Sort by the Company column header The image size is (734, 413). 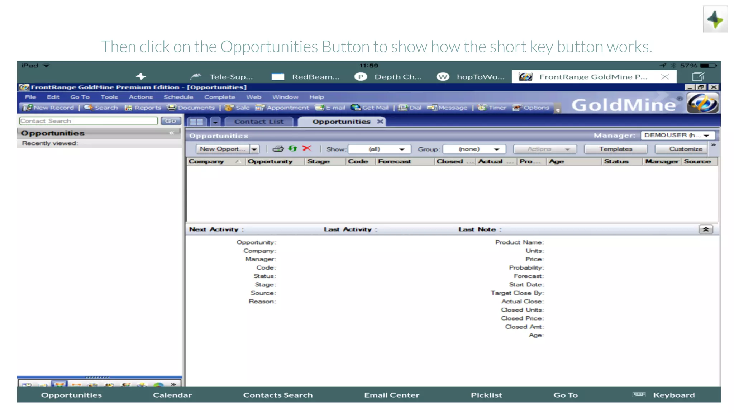(216, 161)
